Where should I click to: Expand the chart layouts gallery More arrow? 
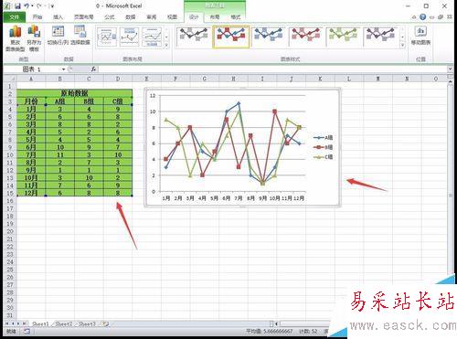coord(166,45)
